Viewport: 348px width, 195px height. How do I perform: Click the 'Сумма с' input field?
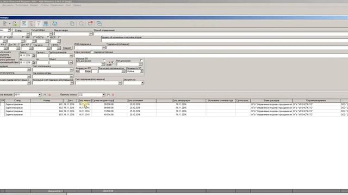click(x=42, y=56)
